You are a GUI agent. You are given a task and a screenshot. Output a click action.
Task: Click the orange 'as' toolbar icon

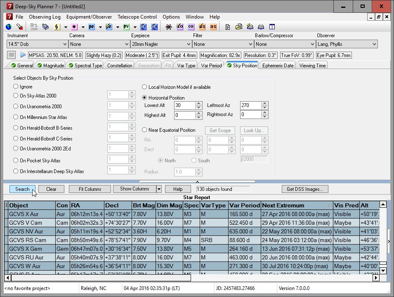[x=213, y=27]
